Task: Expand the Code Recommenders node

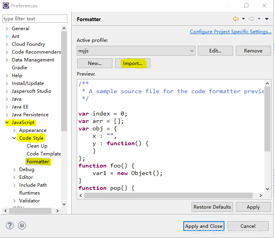Action: click(x=7, y=52)
